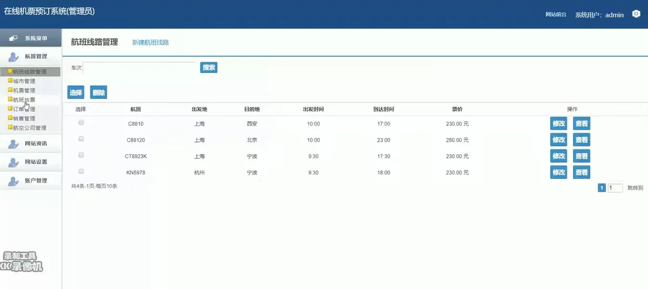The width and height of the screenshot is (648, 289).
Task: Click the yellow folder icon next to 航空公司管理
Action: point(10,128)
